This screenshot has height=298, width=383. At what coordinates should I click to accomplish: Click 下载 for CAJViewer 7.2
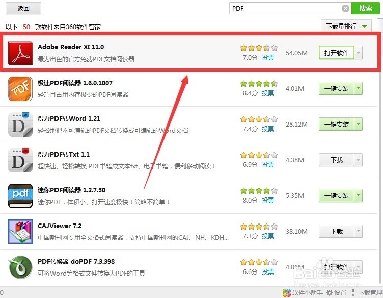tap(337, 231)
